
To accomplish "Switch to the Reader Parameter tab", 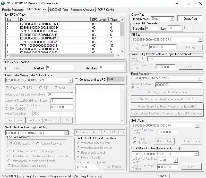I will pyautogui.click(x=13, y=10).
